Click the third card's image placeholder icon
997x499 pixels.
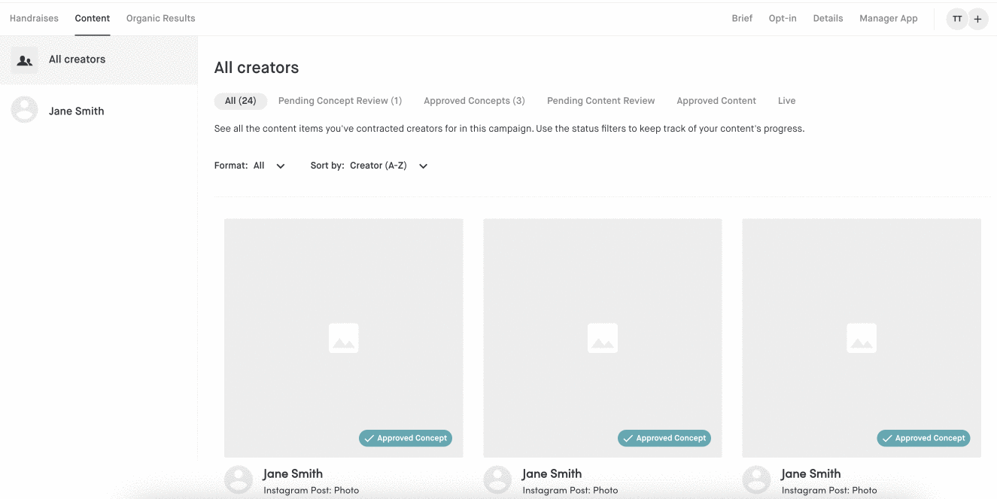click(x=861, y=339)
